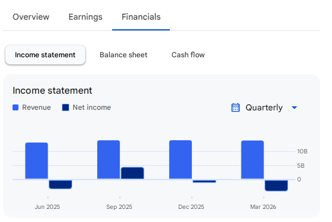Click the Revenue legend label
The height and width of the screenshot is (222, 332).
pyautogui.click(x=36, y=107)
